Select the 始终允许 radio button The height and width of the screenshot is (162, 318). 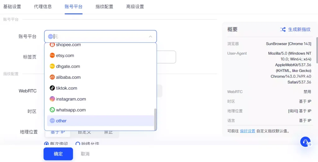[x=78, y=144]
